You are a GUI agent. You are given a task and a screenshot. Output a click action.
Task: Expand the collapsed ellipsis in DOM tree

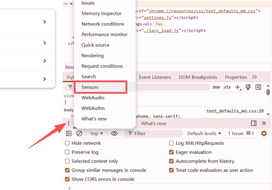[66, 4]
